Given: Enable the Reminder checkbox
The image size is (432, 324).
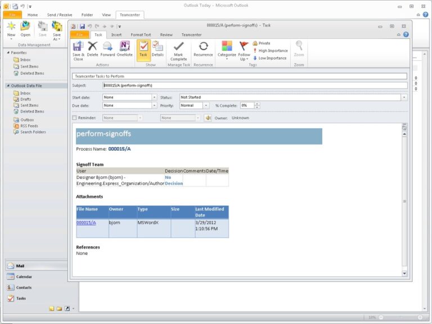Looking at the screenshot, I should 74,118.
